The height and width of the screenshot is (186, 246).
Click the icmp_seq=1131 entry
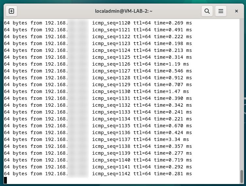pos(111,99)
